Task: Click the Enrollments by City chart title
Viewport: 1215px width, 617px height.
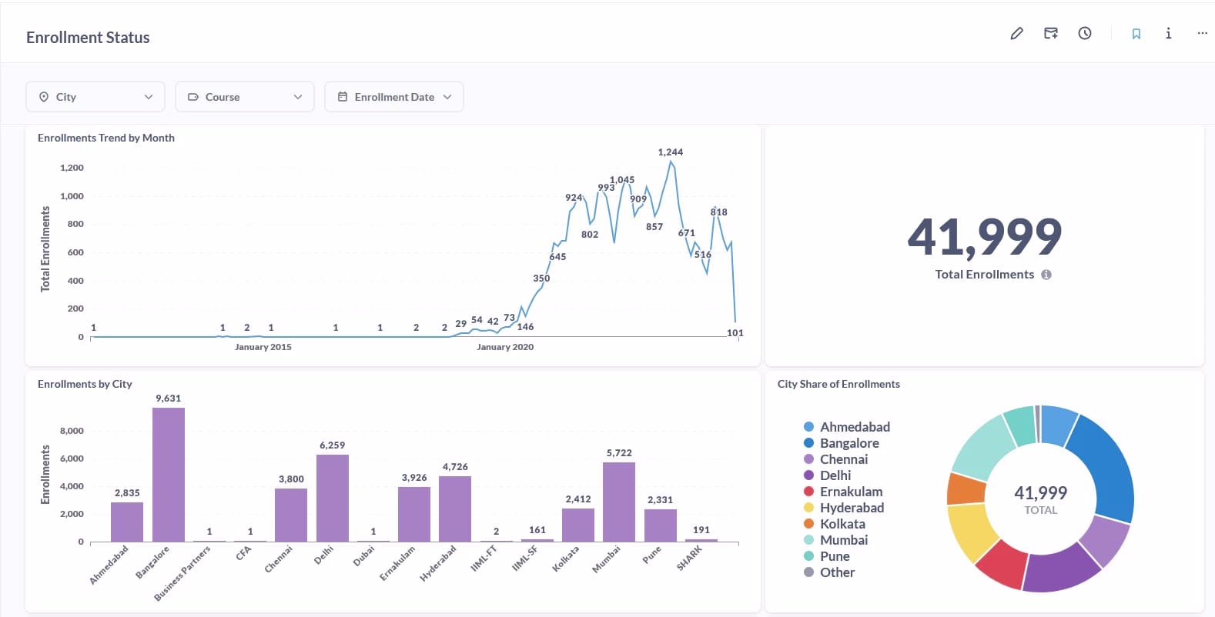Action: [85, 384]
